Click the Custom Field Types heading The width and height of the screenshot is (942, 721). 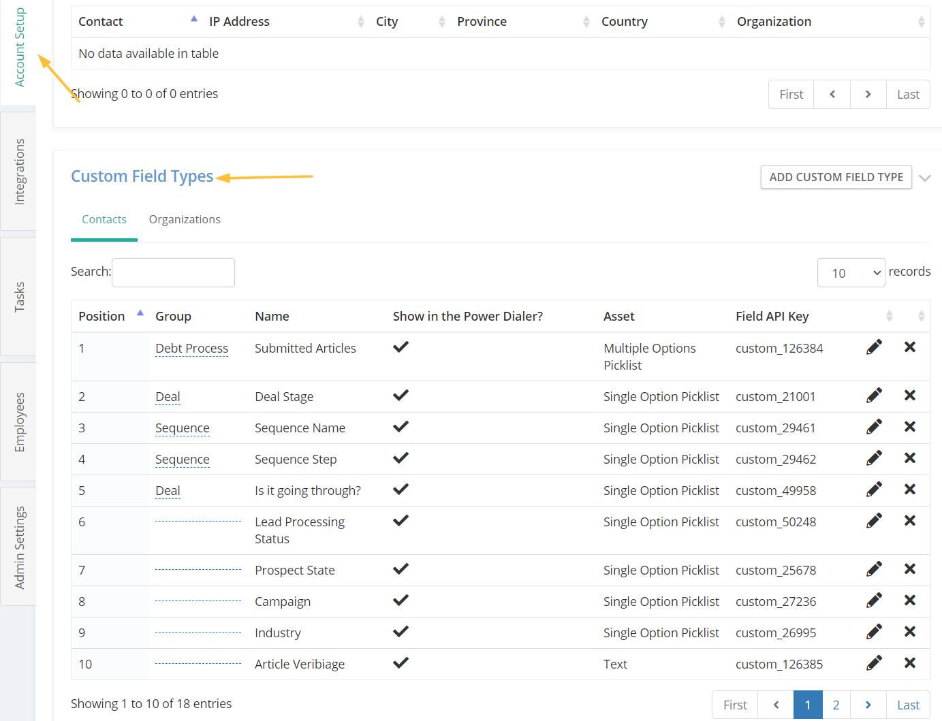click(142, 176)
